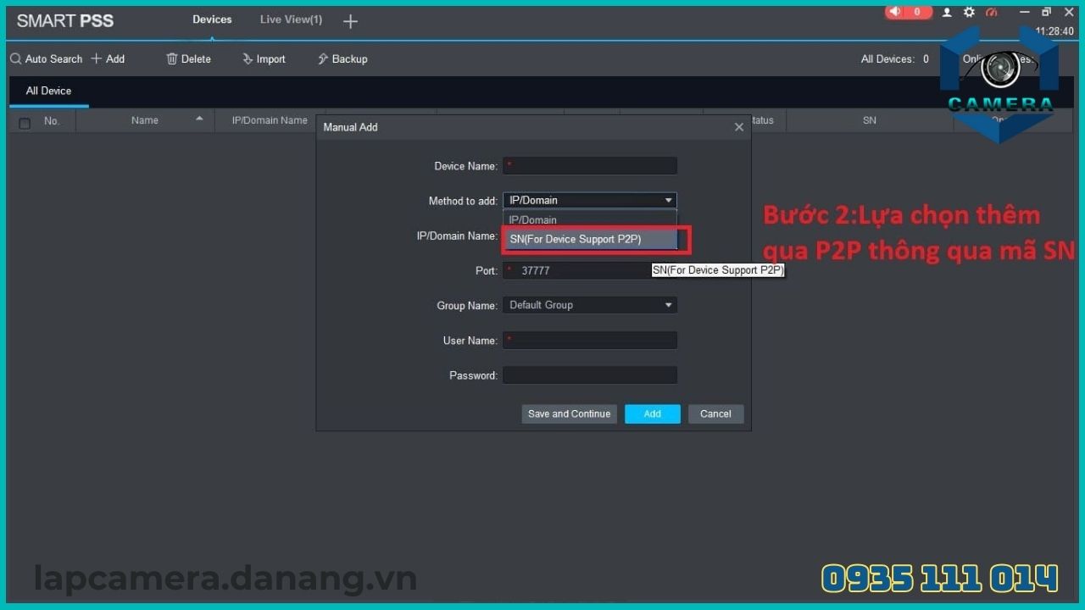1085x610 pixels.
Task: Click the Device Name input field
Action: [x=590, y=166]
